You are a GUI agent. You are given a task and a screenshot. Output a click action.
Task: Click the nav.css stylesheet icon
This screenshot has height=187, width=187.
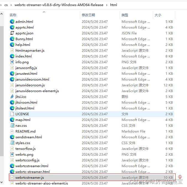click(12, 125)
